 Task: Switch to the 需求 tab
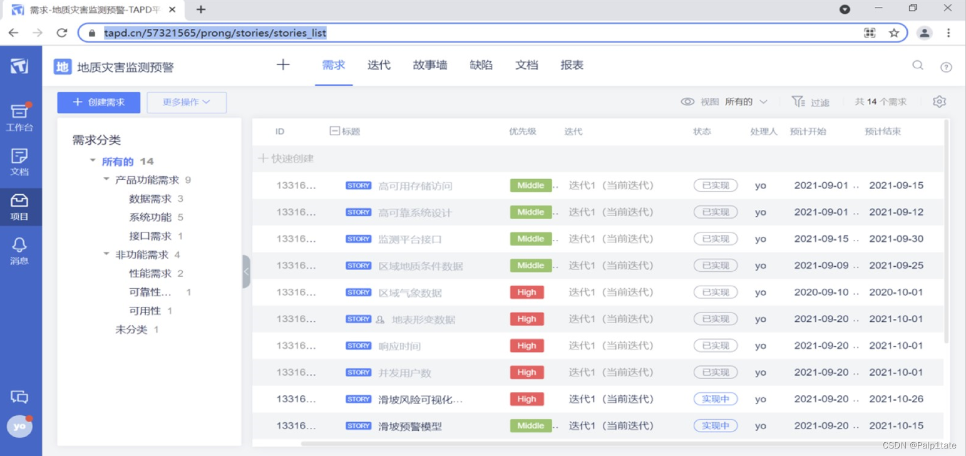pos(334,65)
